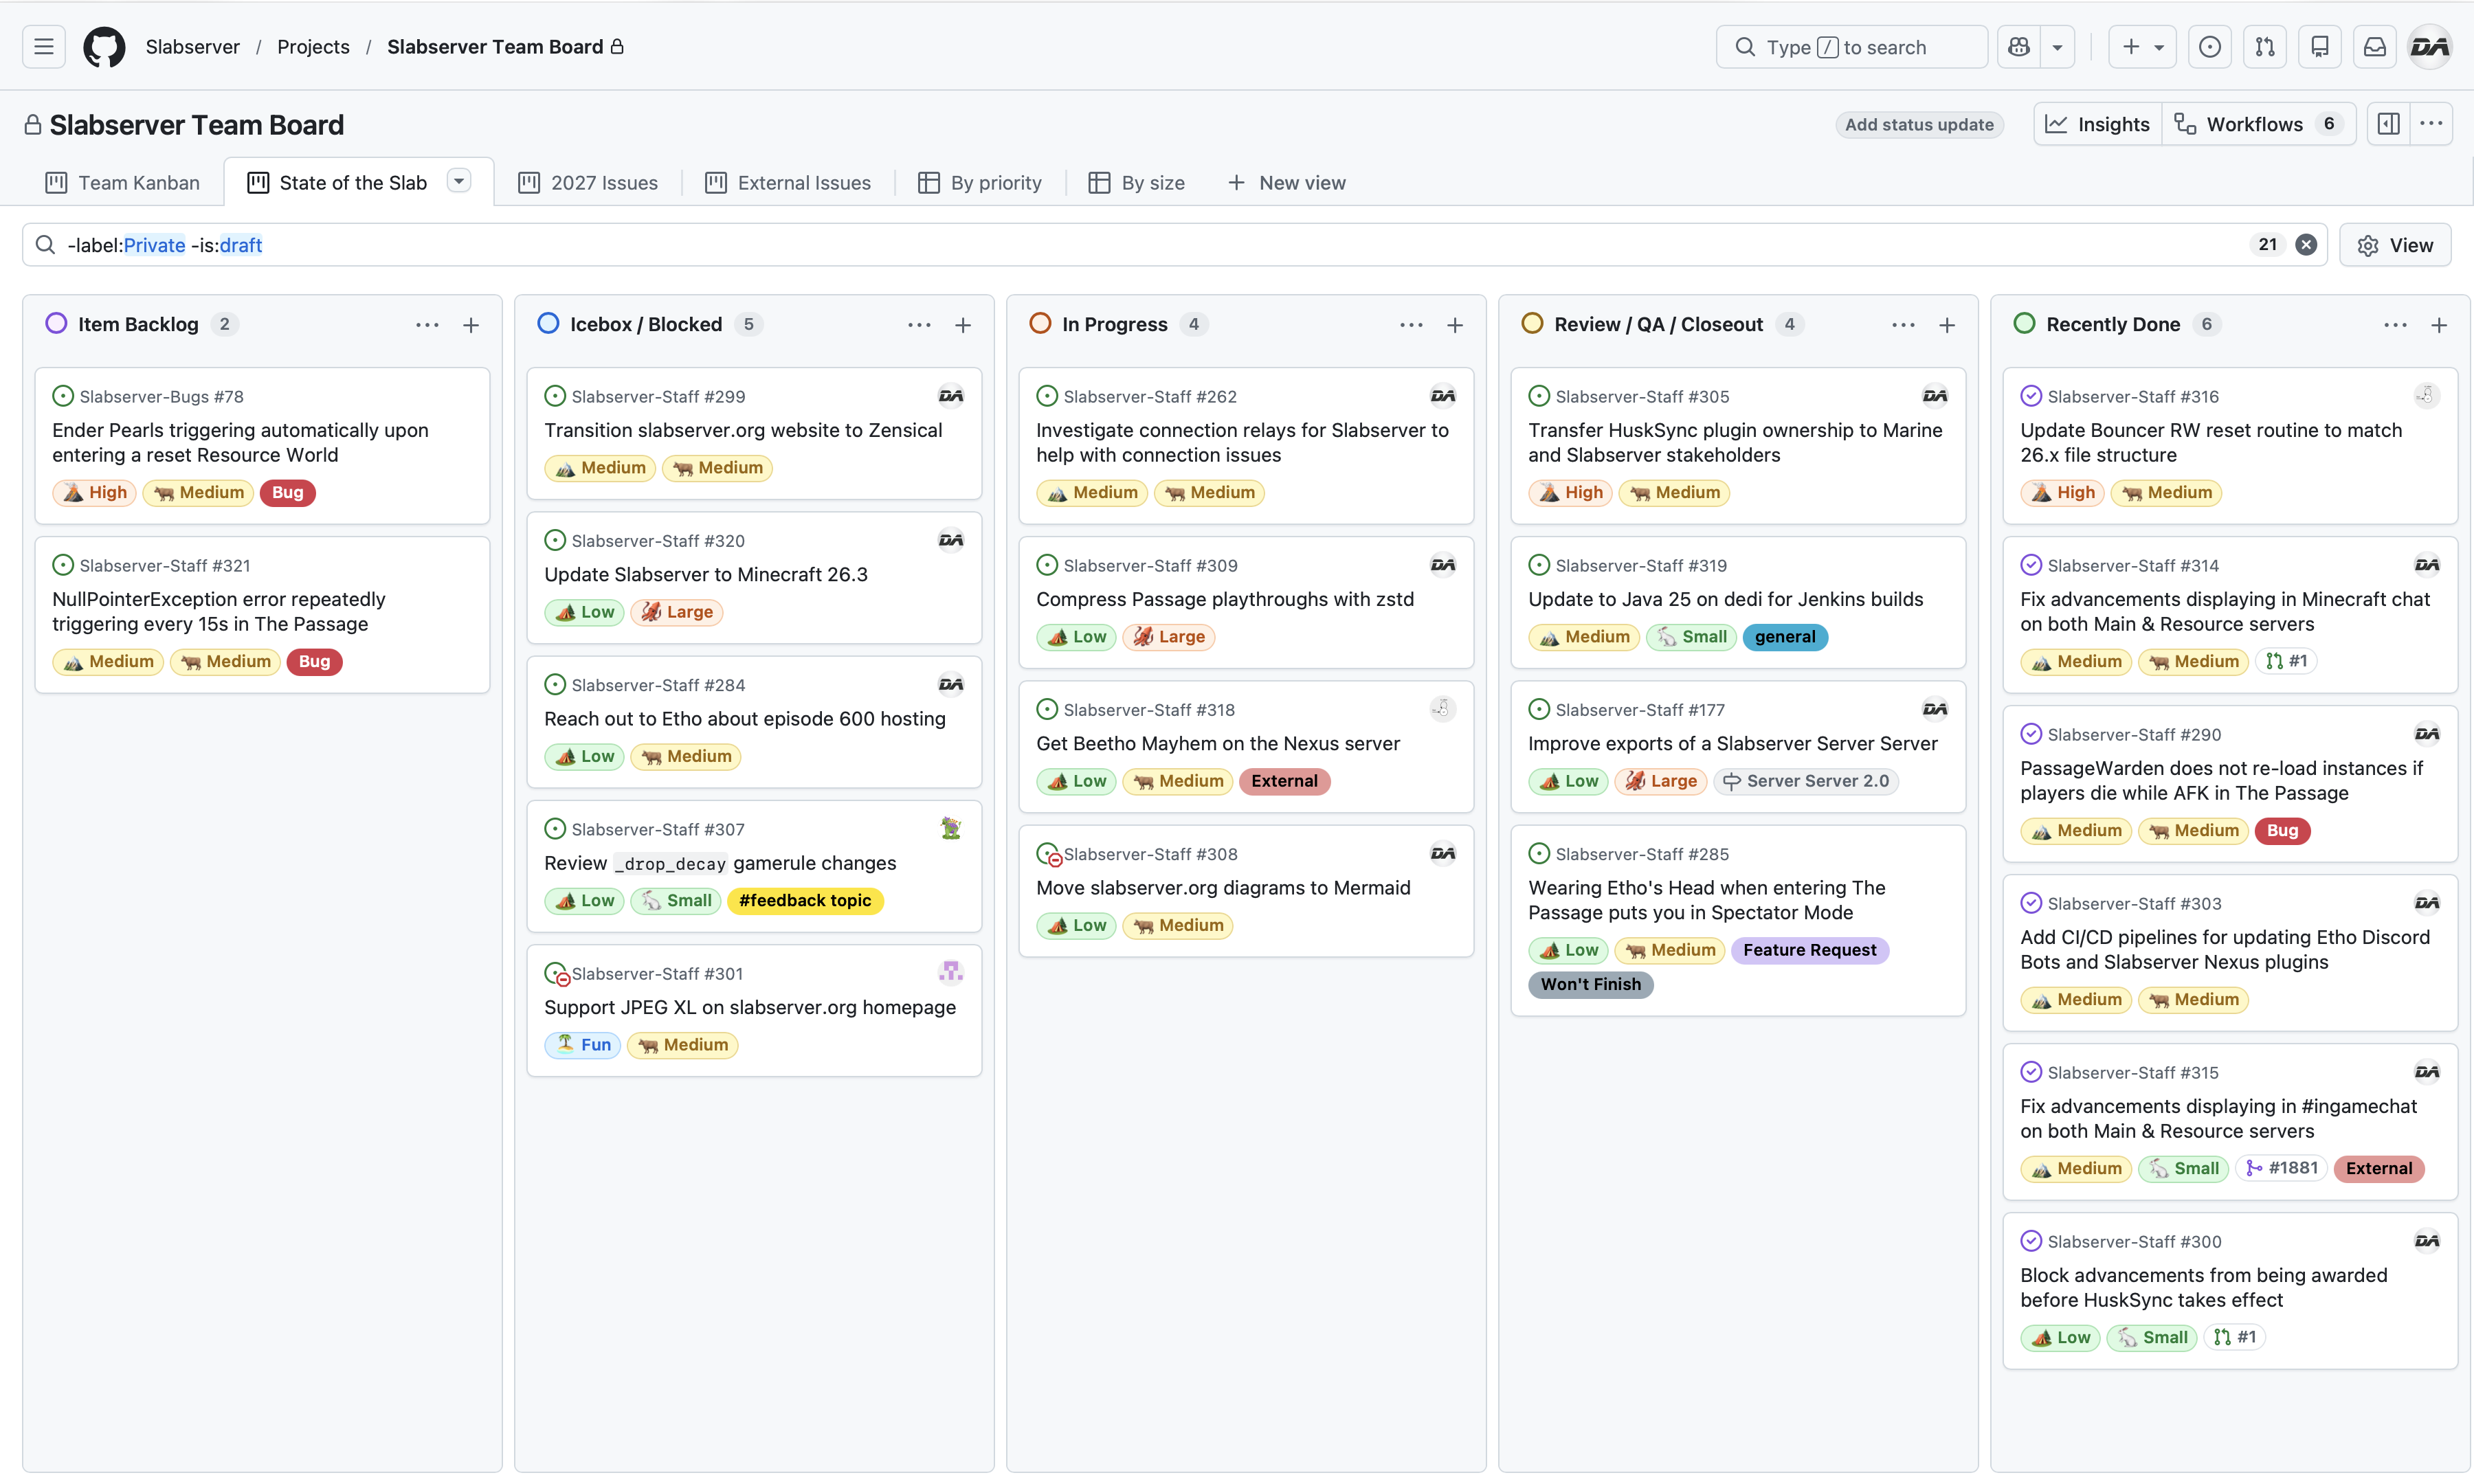Switch to External Issues tab
Viewport: 2474px width, 1484px height.
point(788,183)
